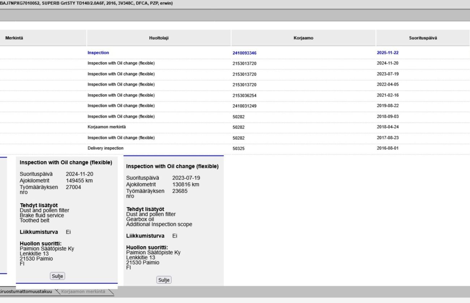Viewport: 470px width, 303px height.
Task: Open oil change inspection dated 2022-04-05
Action: 121,84
